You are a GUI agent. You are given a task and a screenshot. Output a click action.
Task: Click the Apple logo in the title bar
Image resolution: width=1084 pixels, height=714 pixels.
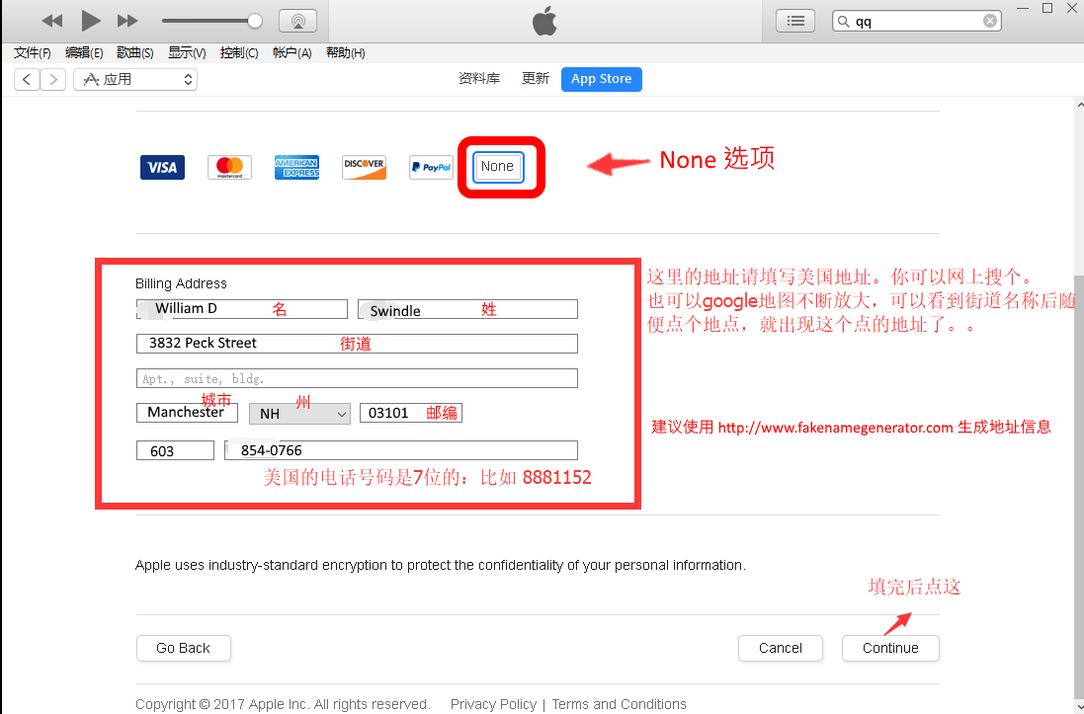click(544, 22)
